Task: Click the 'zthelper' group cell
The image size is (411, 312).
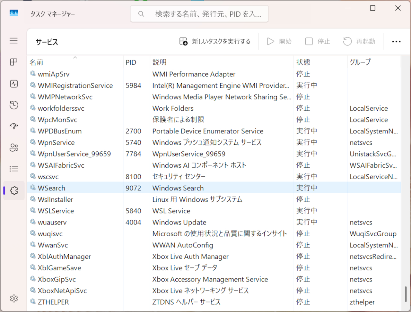Action: tap(362, 302)
